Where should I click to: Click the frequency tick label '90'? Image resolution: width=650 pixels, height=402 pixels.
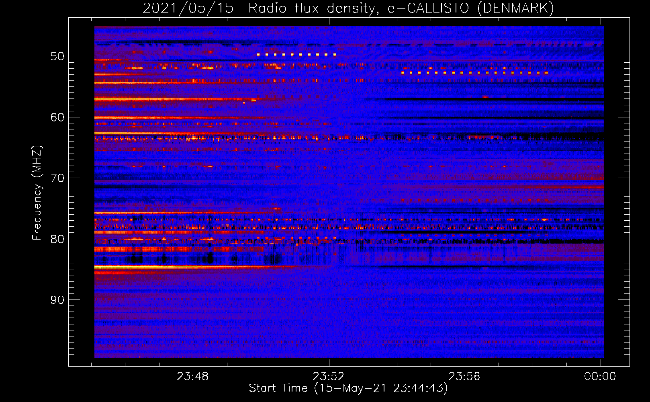point(57,300)
